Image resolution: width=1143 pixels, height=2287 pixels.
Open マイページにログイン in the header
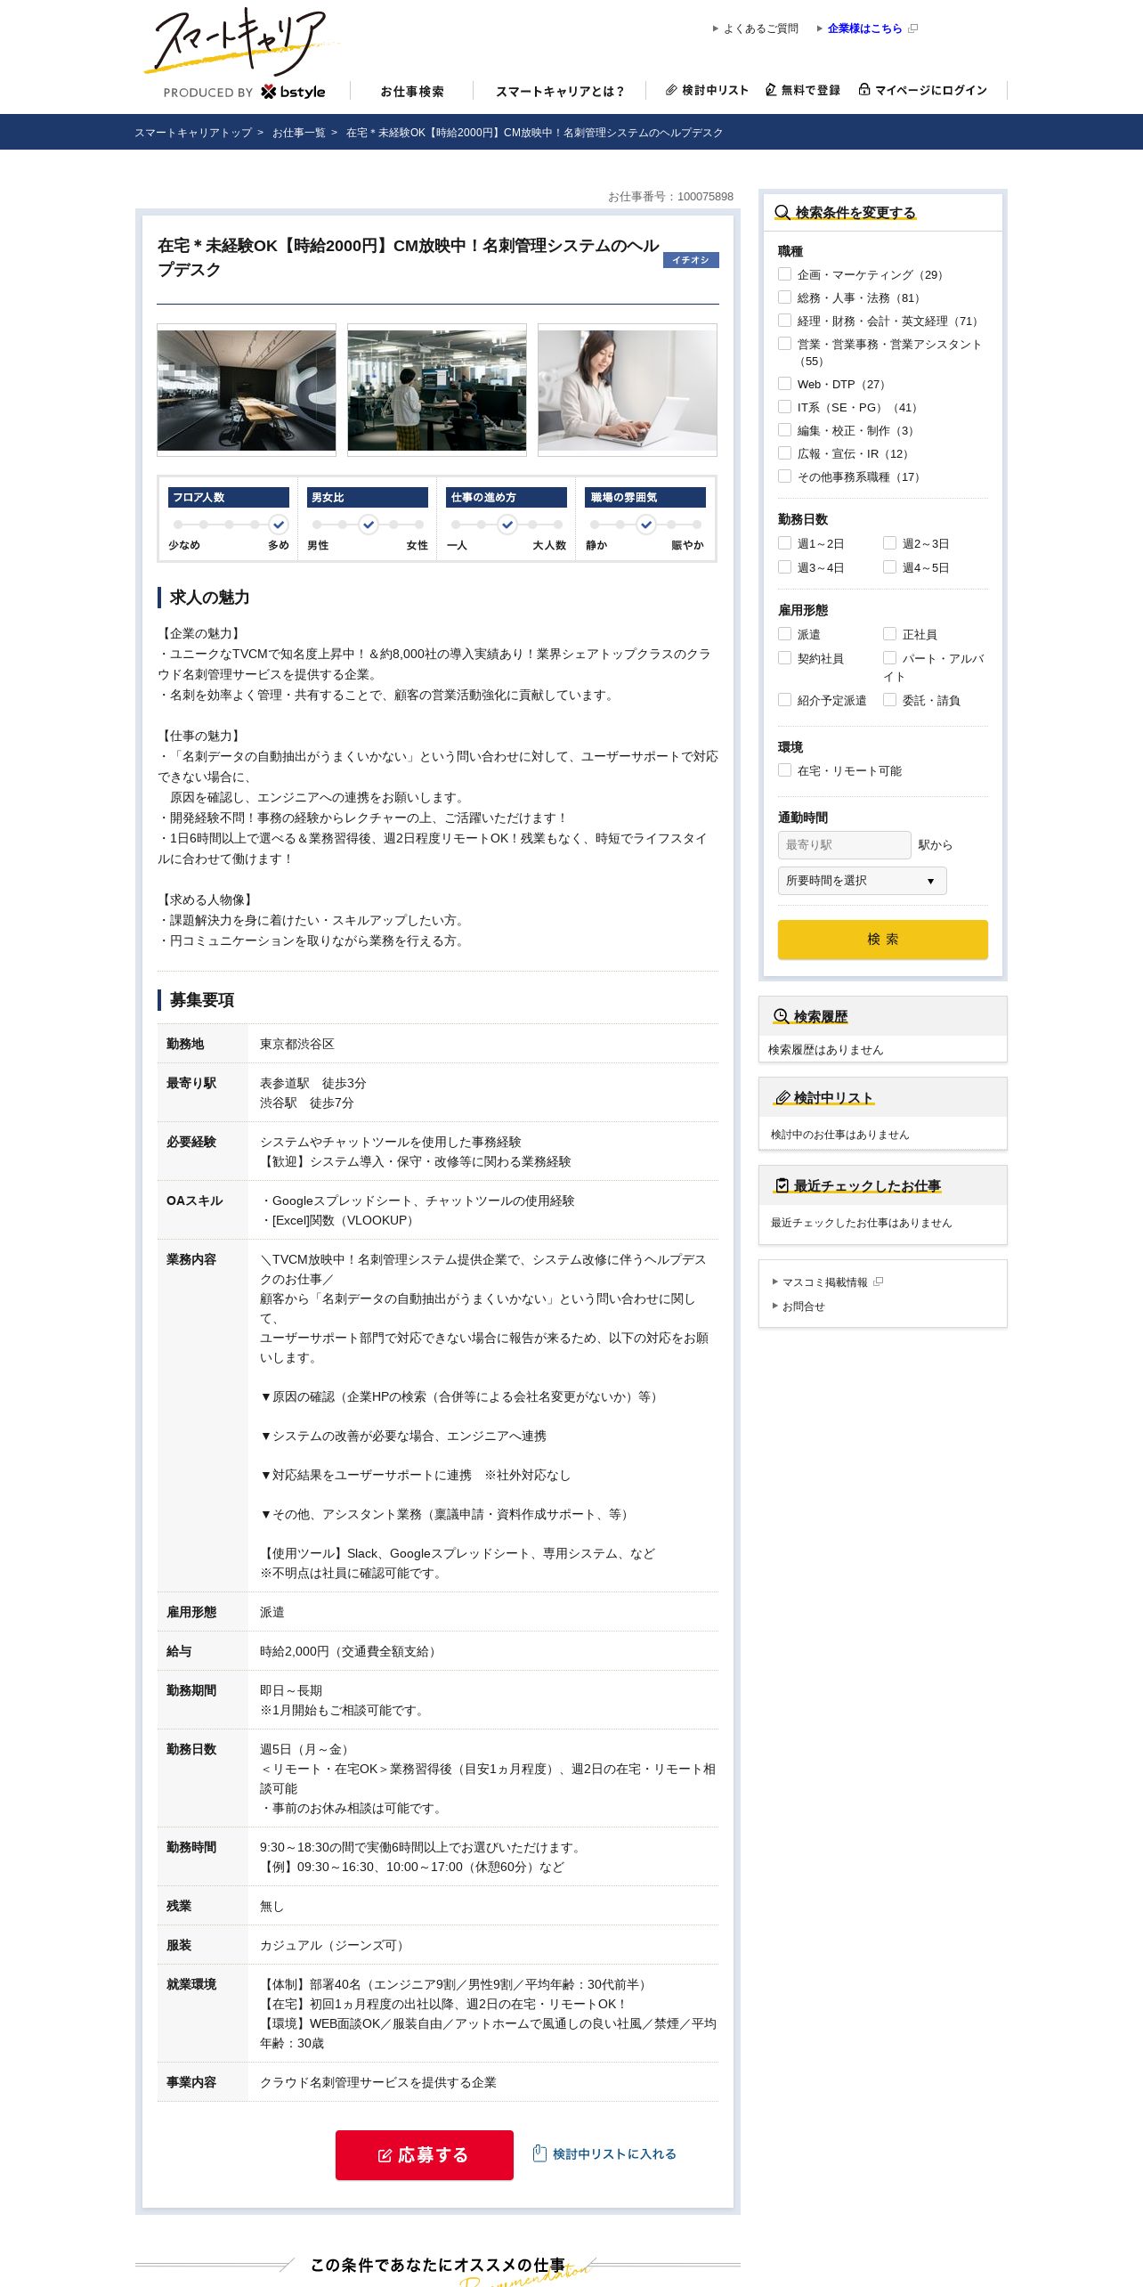pyautogui.click(x=922, y=90)
